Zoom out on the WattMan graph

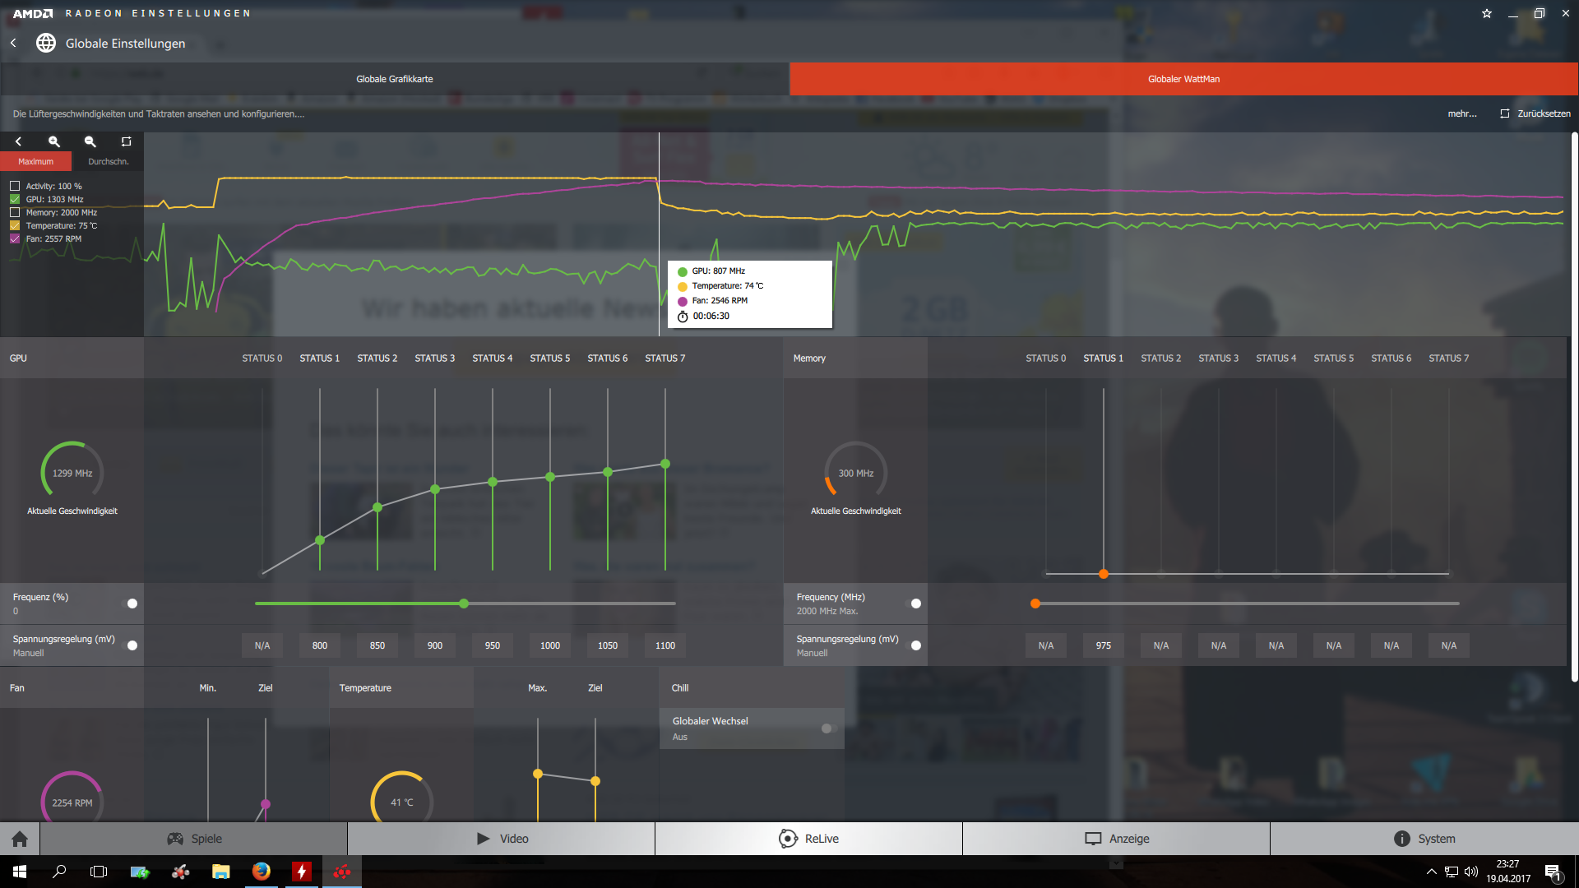click(90, 141)
